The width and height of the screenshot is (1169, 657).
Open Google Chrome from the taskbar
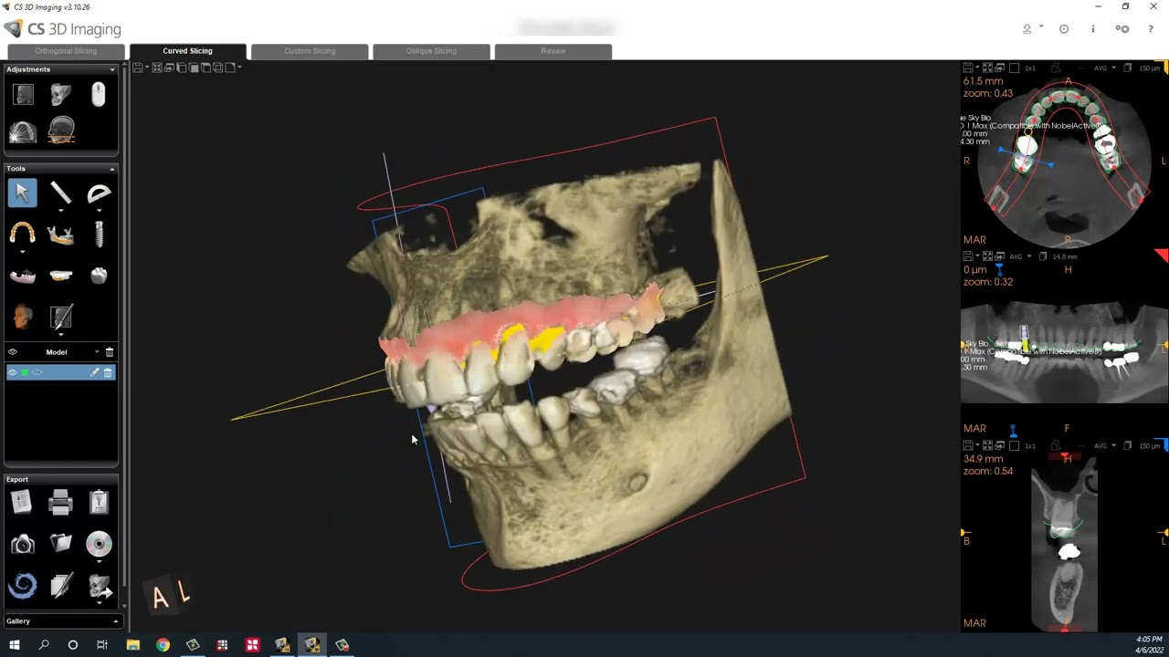click(163, 645)
